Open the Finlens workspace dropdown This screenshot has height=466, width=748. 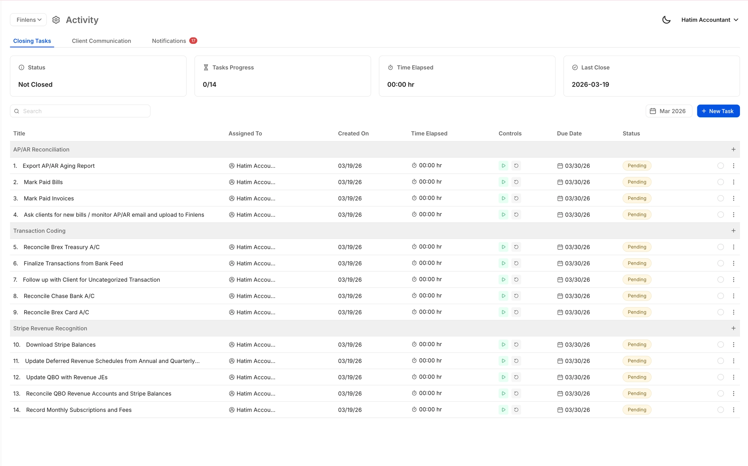tap(28, 20)
